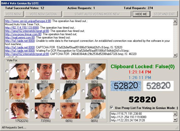
Task: Click candidate photo showing 1188(15%)
Action: [19, 72]
